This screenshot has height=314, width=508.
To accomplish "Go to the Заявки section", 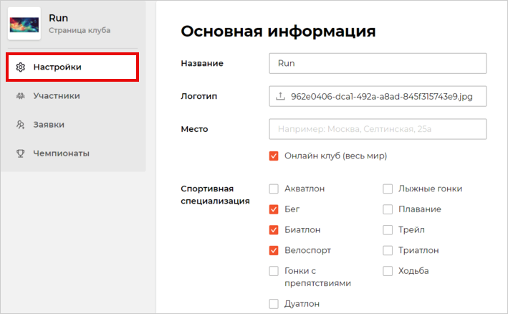I will (72, 125).
